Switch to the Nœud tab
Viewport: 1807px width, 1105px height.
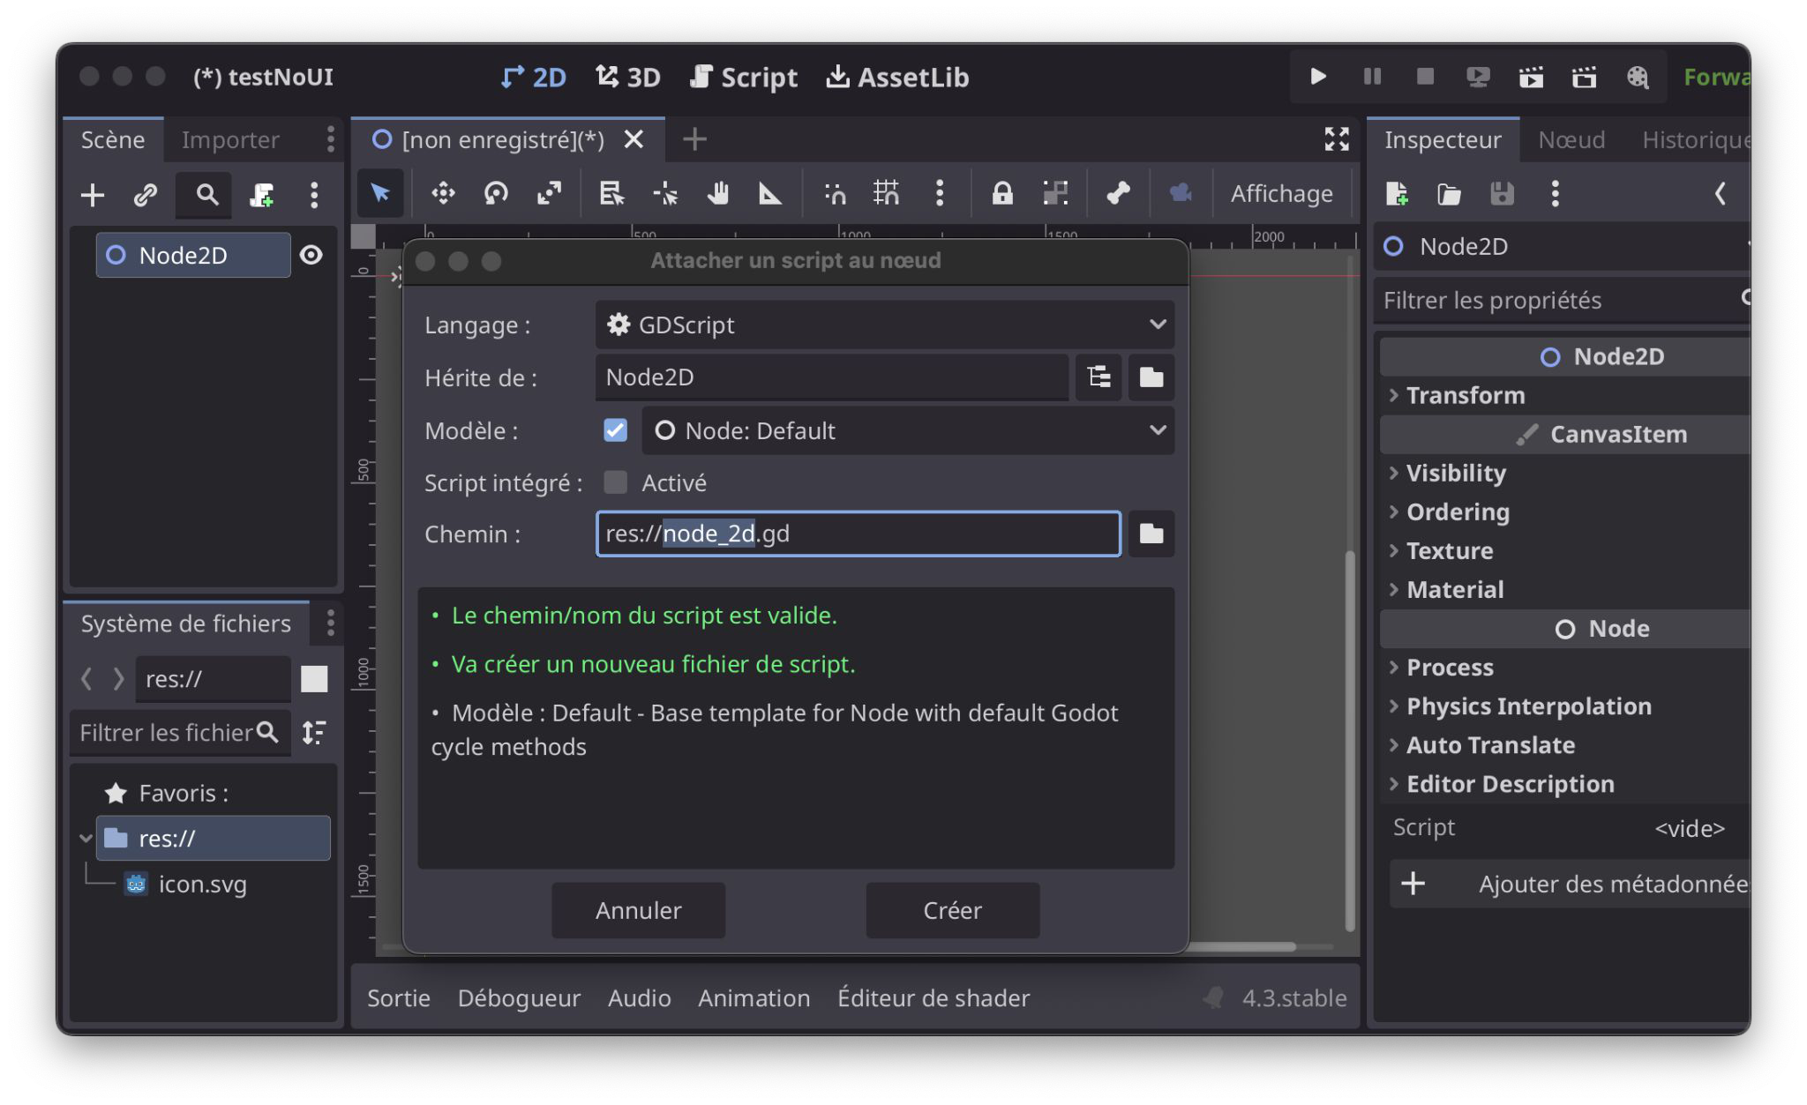(1571, 139)
